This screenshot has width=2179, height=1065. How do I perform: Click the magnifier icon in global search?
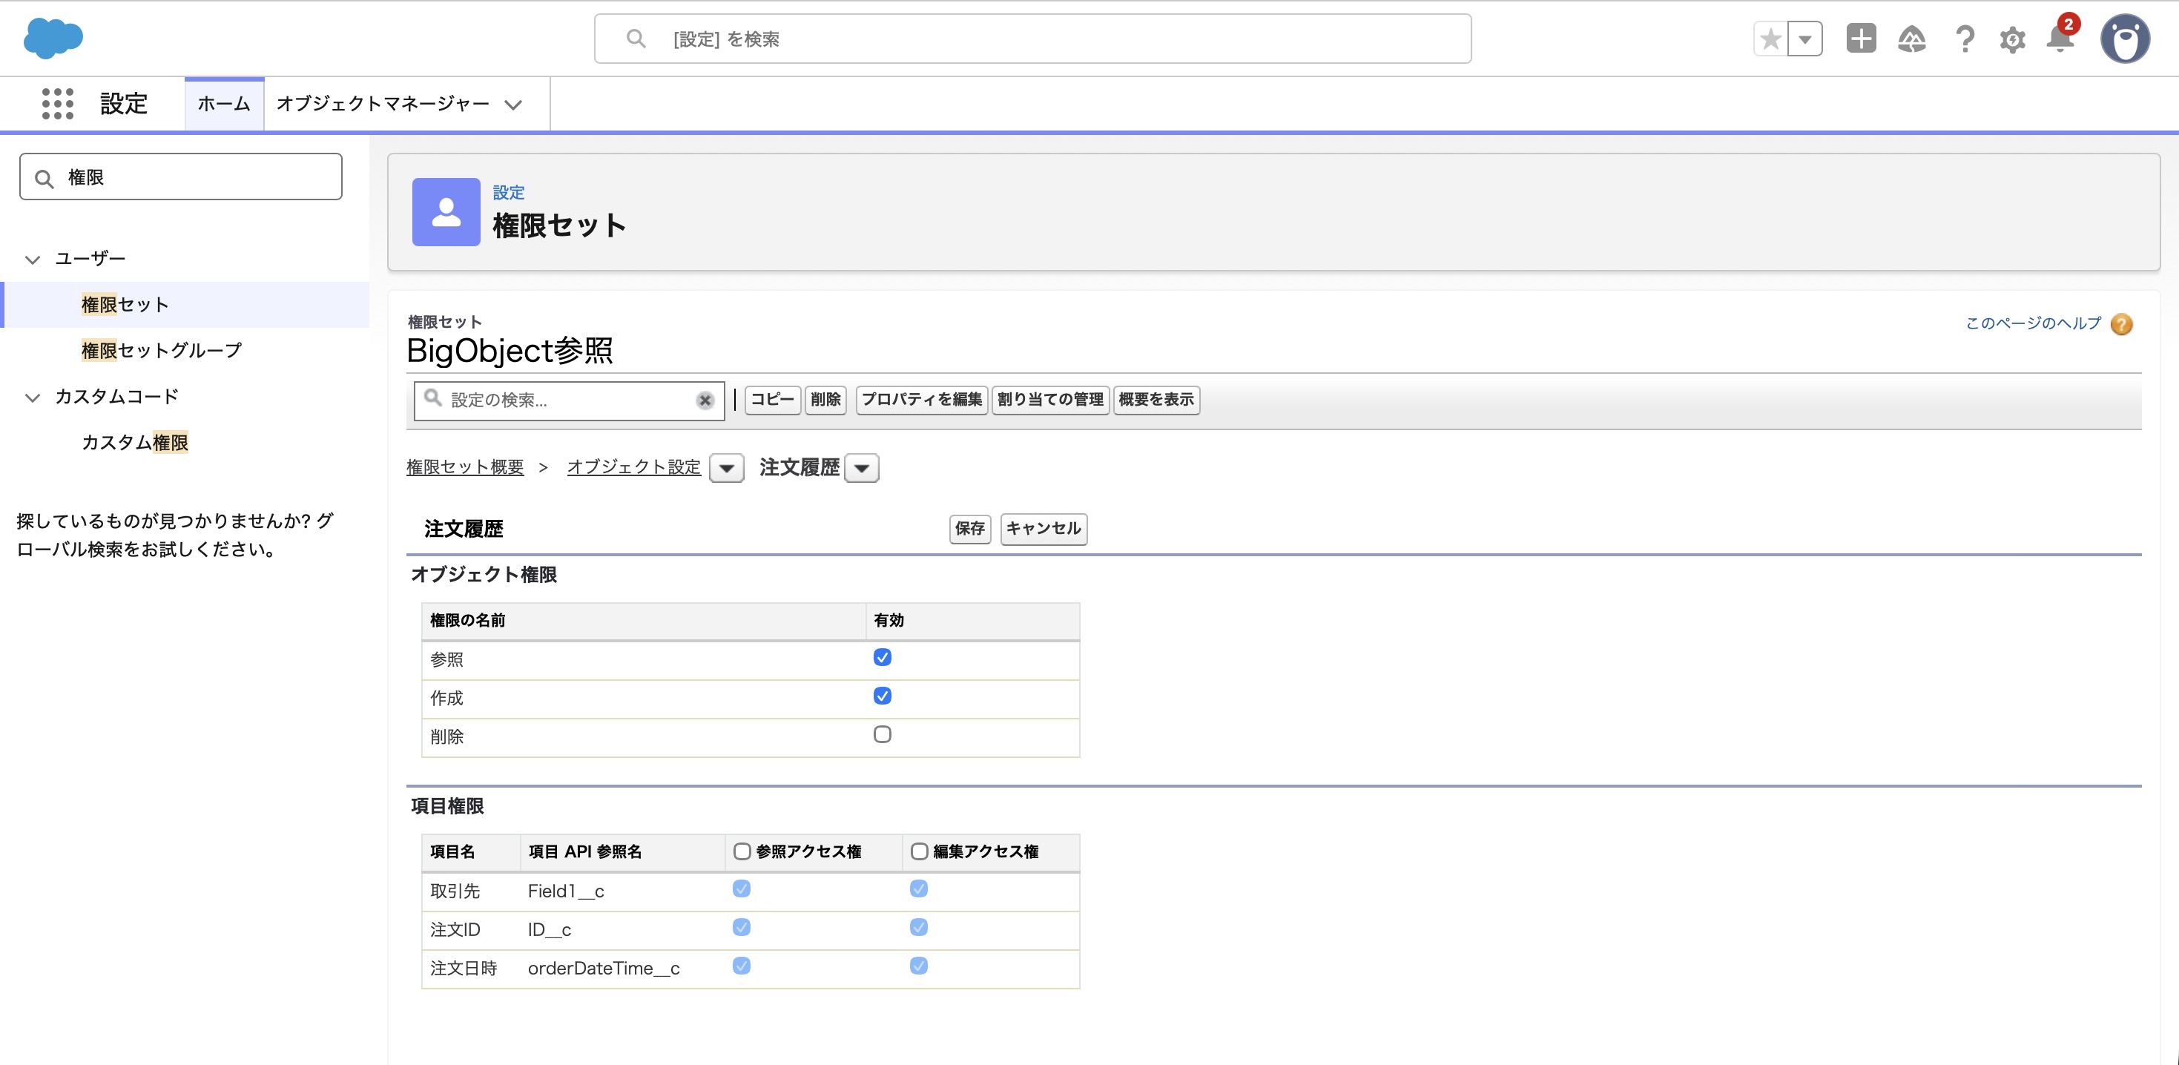click(x=636, y=39)
